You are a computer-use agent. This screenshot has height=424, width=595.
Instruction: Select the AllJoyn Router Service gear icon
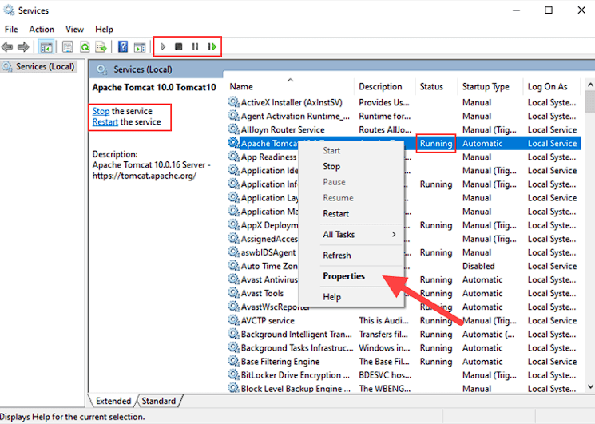click(233, 129)
